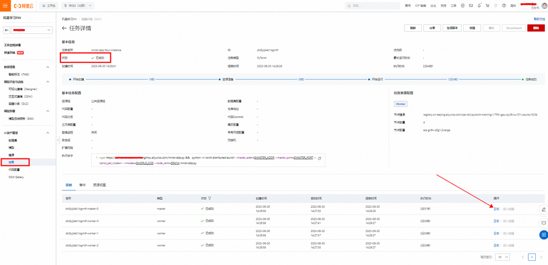Select pagination page 1
This screenshot has width=548, height=265.
click(532, 257)
